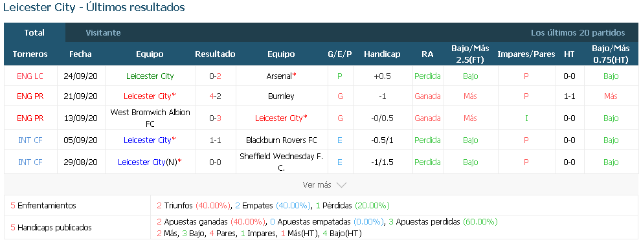Open West Bromwich Albion FC team page
The height and width of the screenshot is (242, 641).
click(150, 118)
